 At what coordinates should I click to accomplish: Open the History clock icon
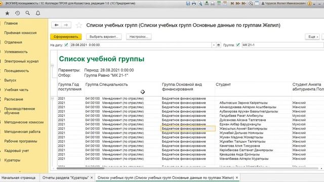[18, 13]
